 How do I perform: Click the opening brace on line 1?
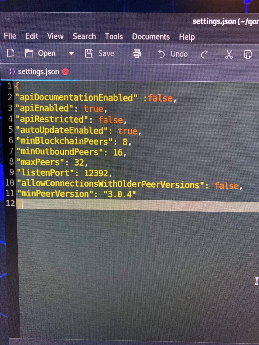(x=17, y=87)
